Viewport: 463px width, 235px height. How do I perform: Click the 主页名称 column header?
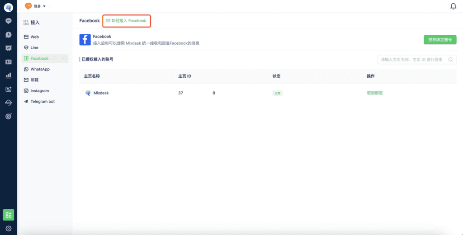[92, 76]
